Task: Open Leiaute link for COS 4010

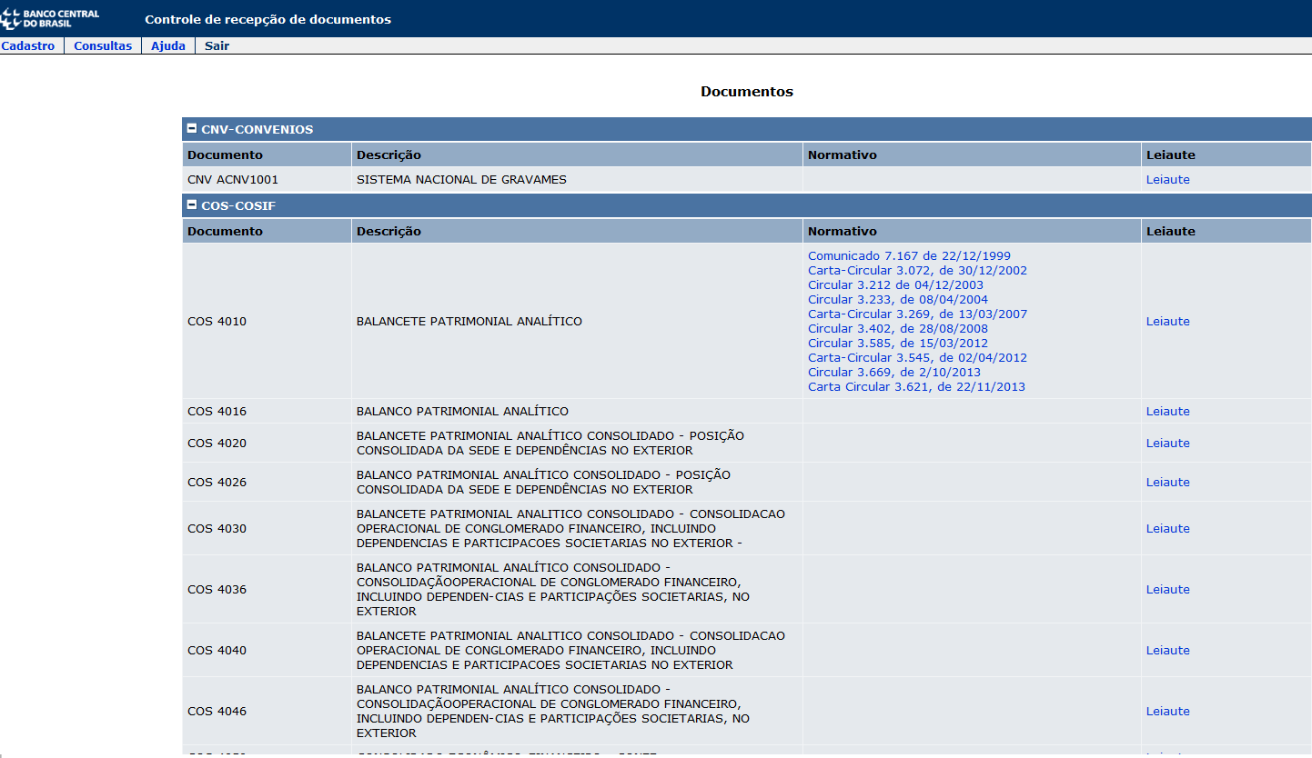Action: [1167, 321]
